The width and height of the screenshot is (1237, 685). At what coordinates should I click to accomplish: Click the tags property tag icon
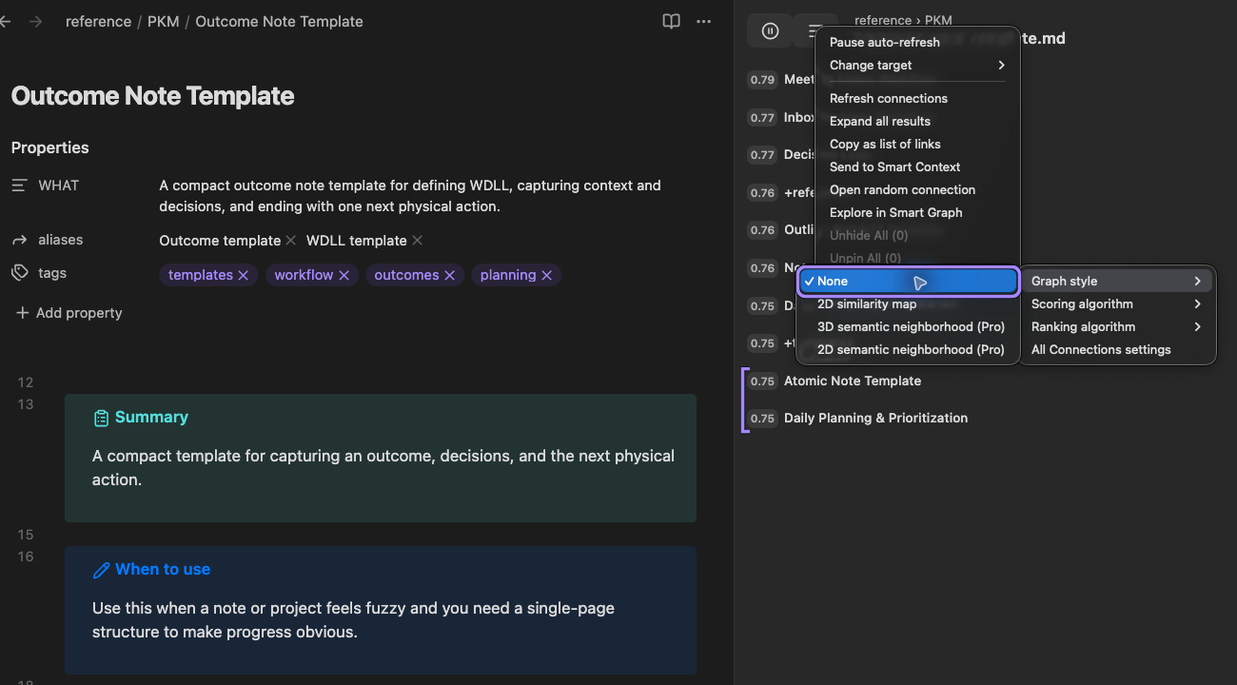pos(20,273)
